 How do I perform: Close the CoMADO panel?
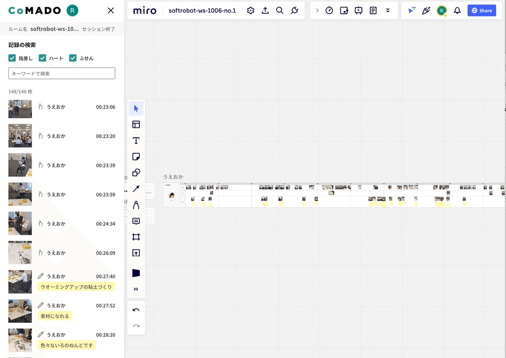[111, 11]
